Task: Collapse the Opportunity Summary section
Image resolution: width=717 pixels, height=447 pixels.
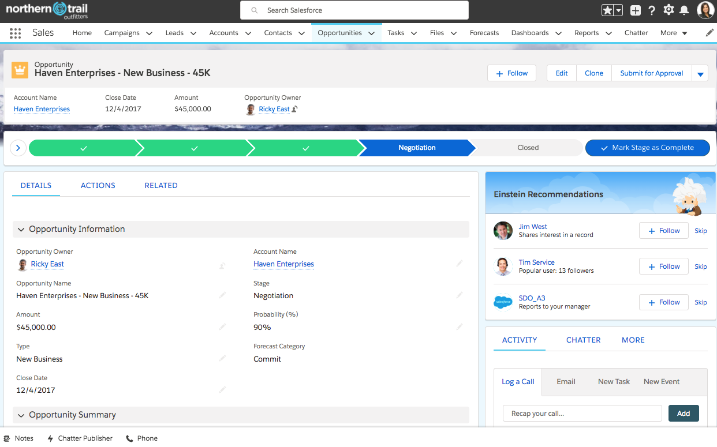Action: coord(21,415)
